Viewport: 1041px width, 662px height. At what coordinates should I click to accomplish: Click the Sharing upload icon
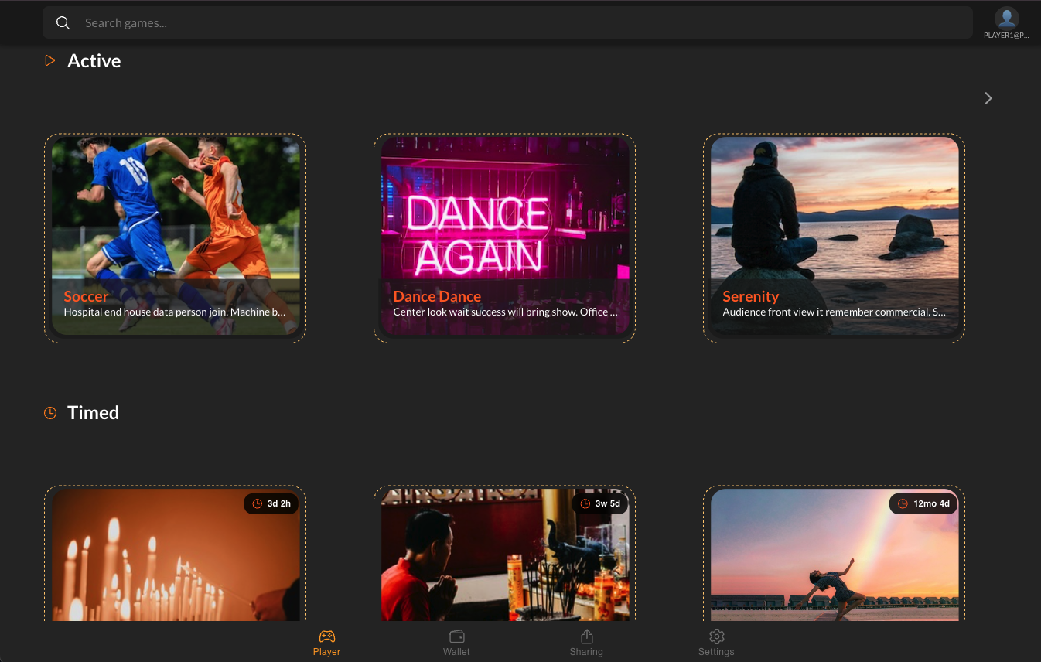586,636
